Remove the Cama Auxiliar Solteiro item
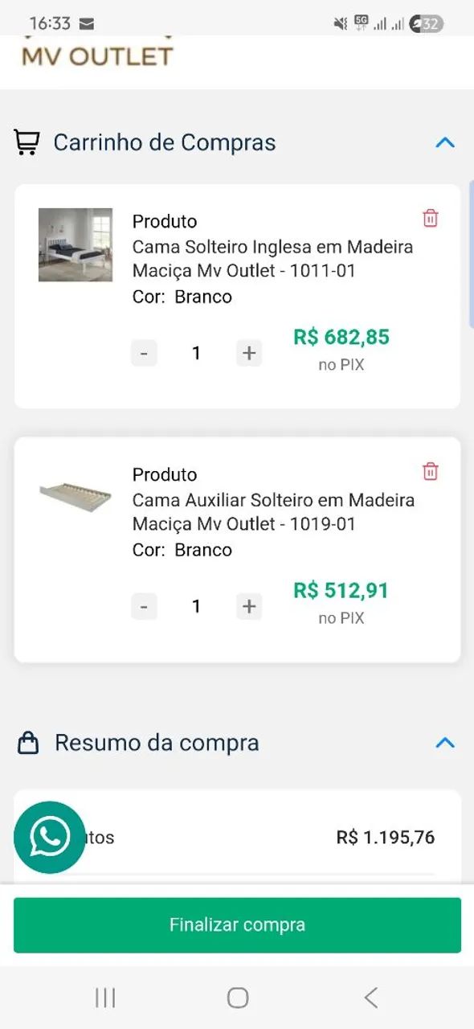 click(431, 472)
